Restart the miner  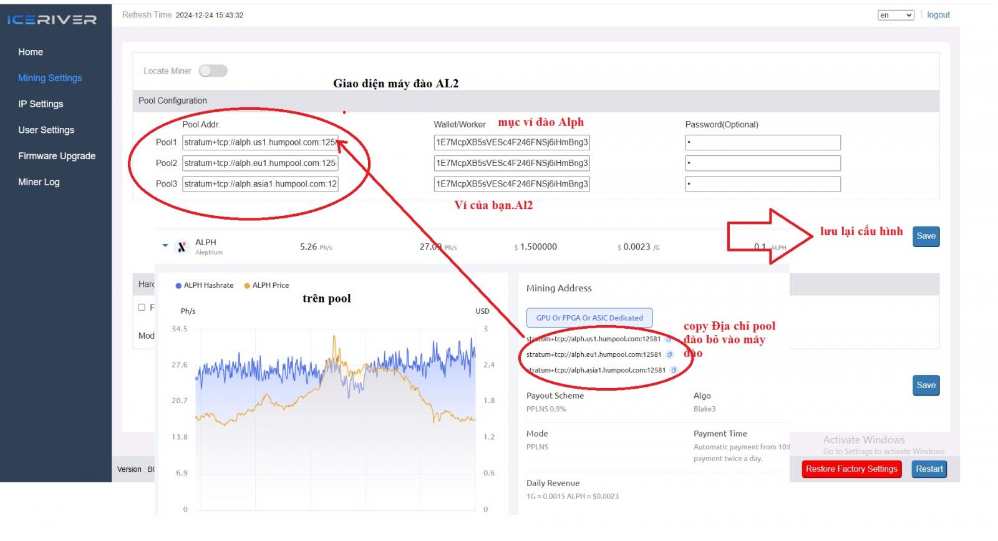[929, 469]
